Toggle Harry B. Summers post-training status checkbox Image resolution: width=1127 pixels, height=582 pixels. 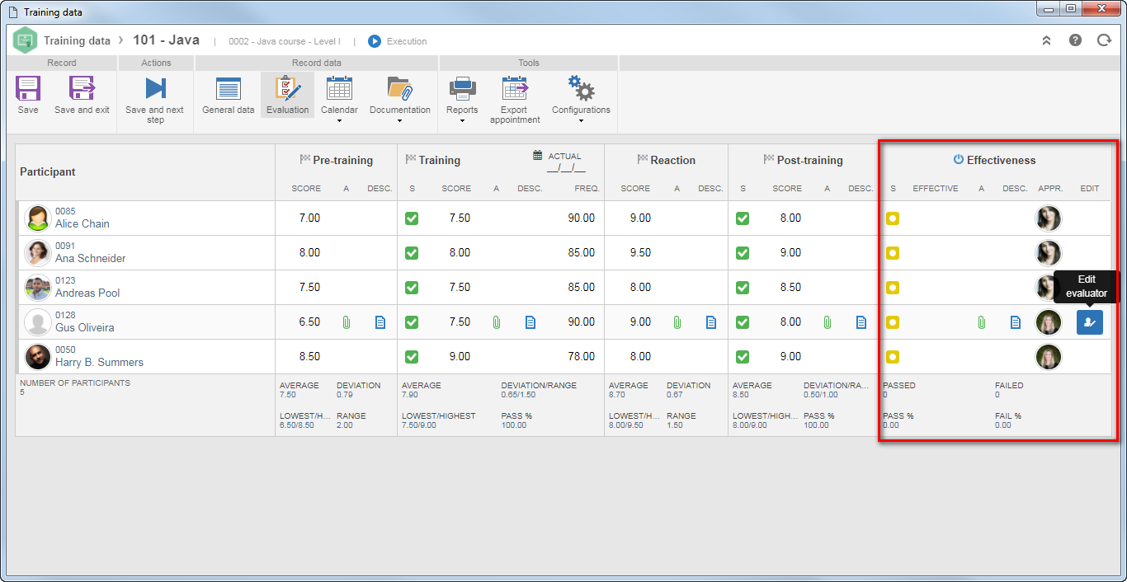(743, 357)
